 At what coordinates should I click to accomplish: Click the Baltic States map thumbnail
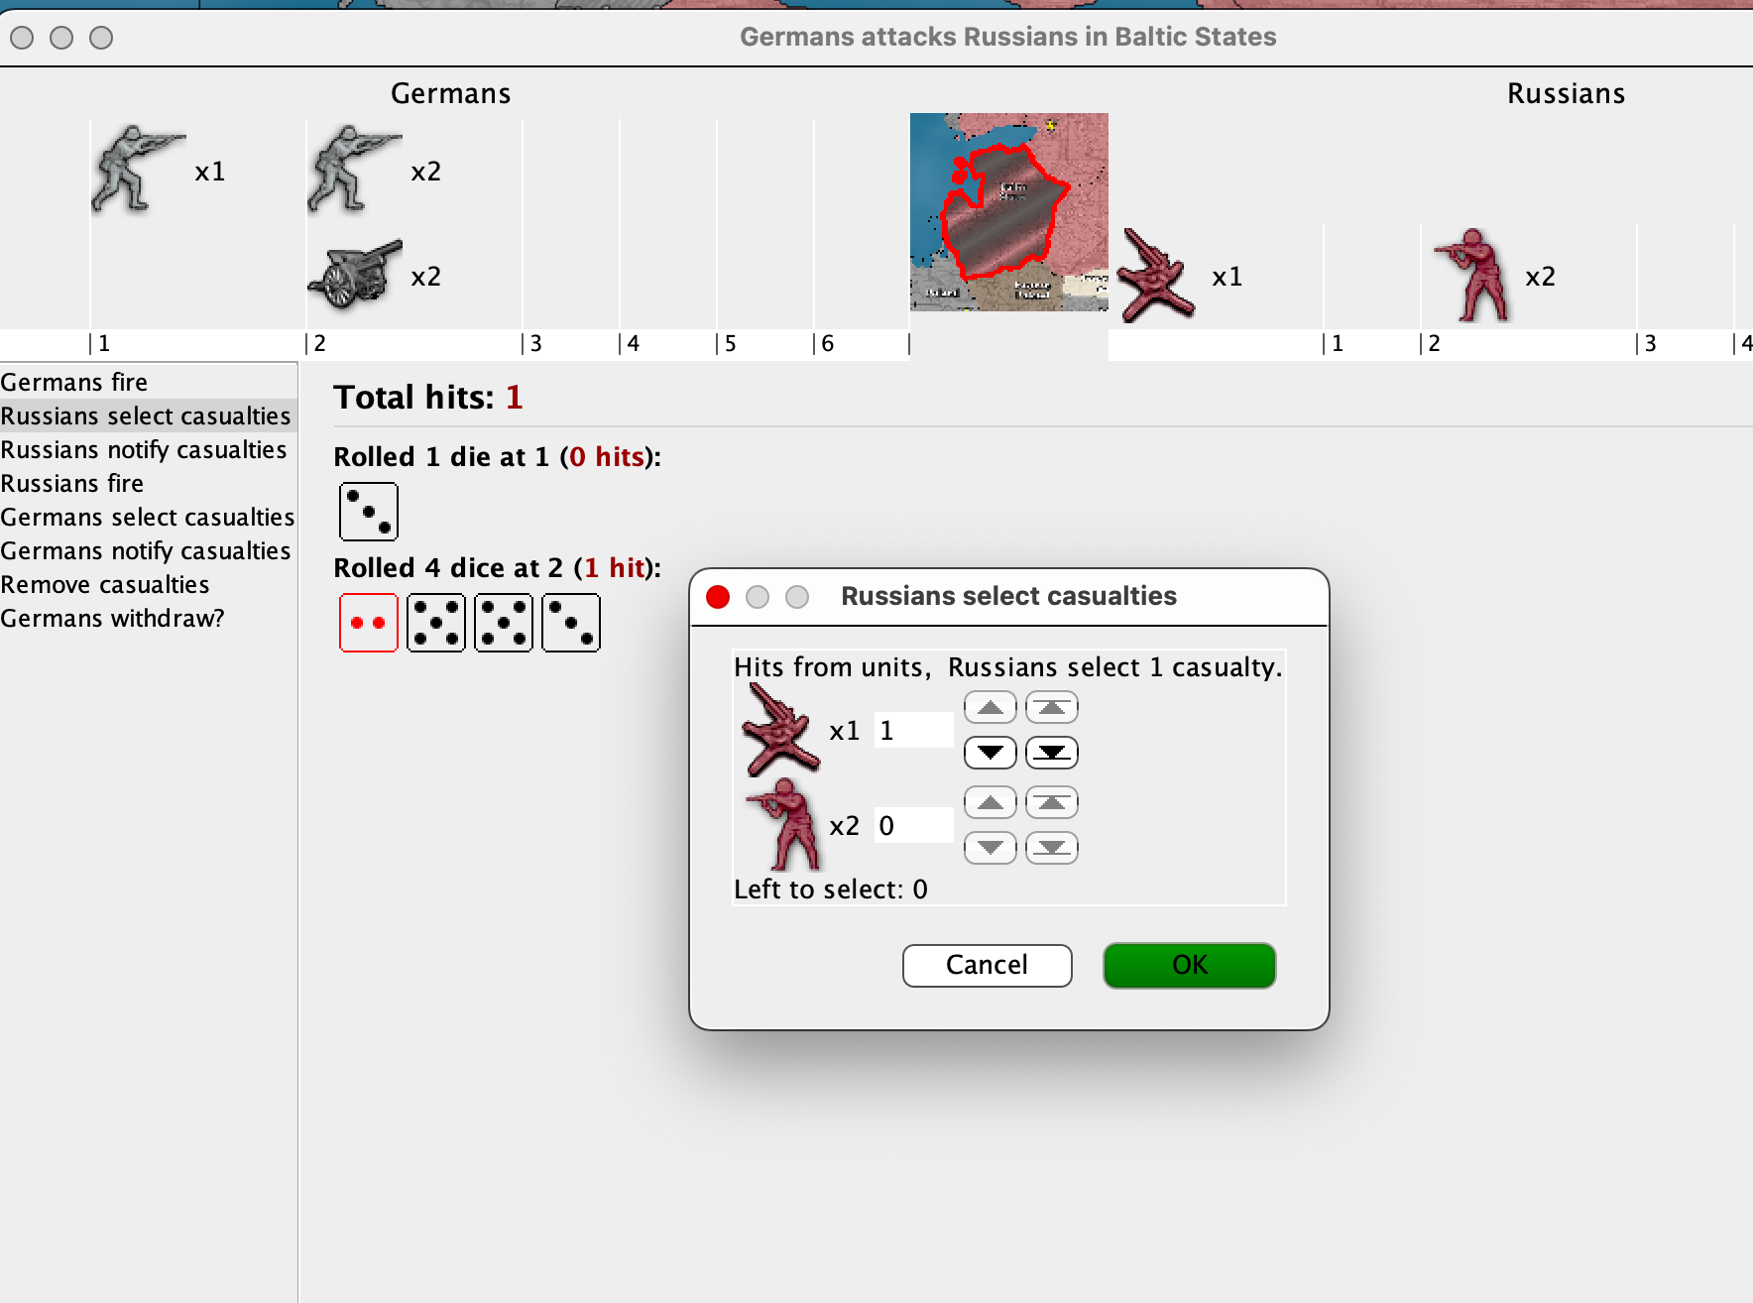1008,212
